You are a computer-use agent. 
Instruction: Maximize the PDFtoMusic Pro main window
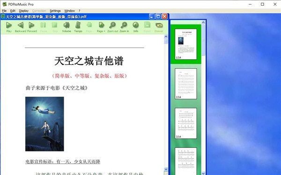click(262, 4)
